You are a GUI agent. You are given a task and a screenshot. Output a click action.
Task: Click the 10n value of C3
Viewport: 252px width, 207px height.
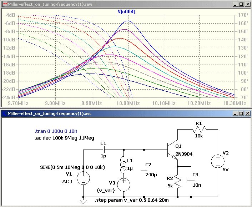197,185
